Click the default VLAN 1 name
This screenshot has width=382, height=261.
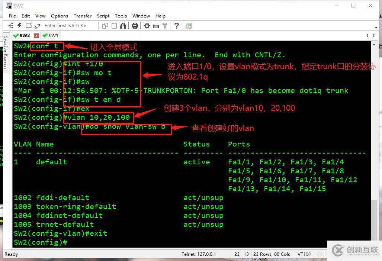(51, 162)
